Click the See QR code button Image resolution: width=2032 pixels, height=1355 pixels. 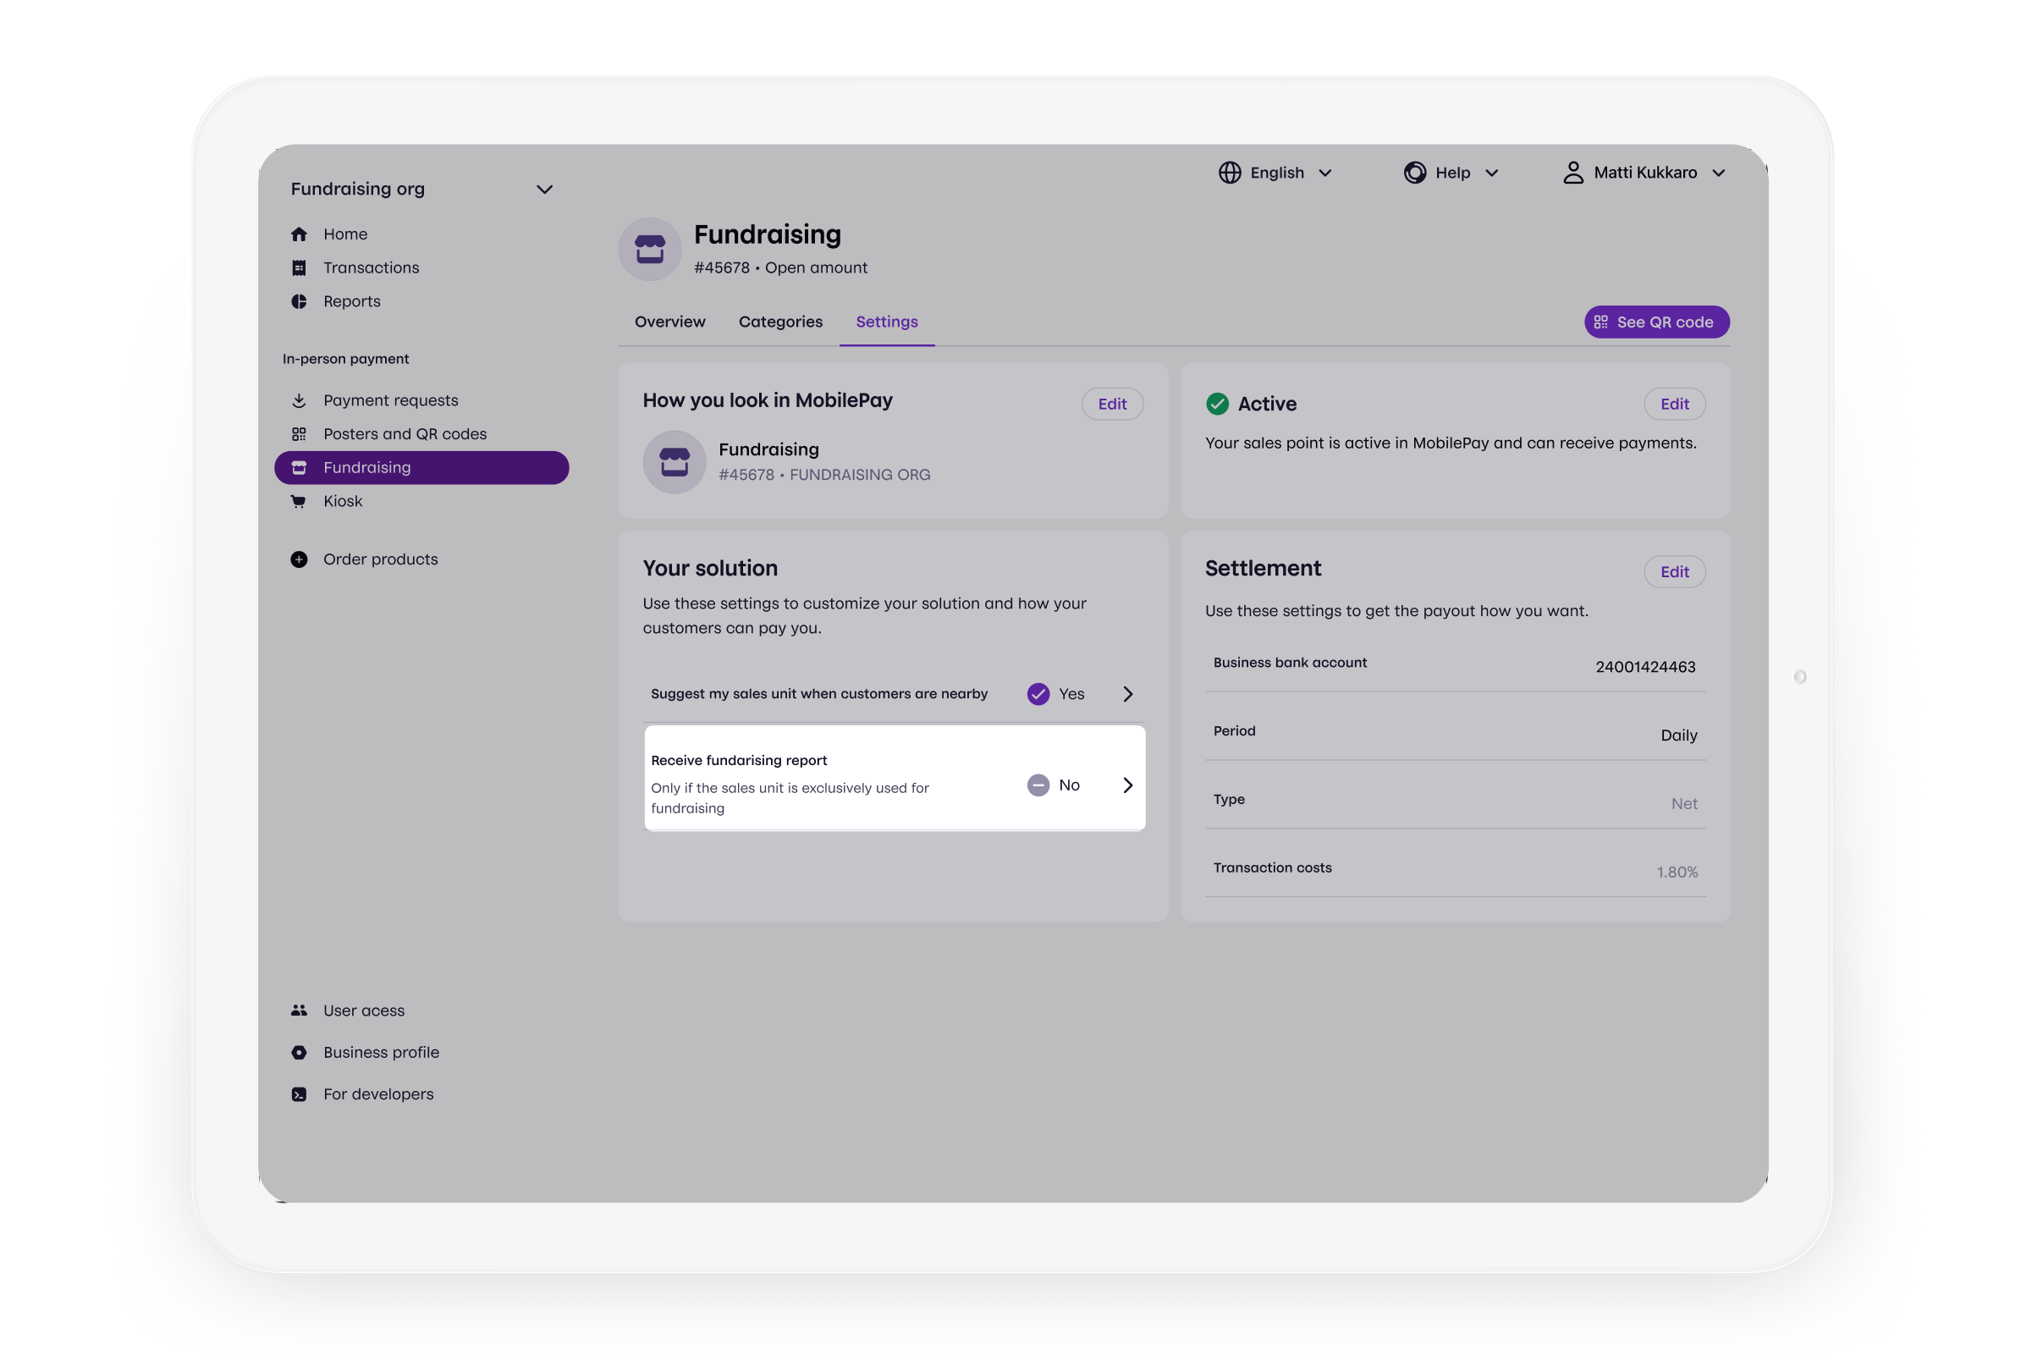1656,322
